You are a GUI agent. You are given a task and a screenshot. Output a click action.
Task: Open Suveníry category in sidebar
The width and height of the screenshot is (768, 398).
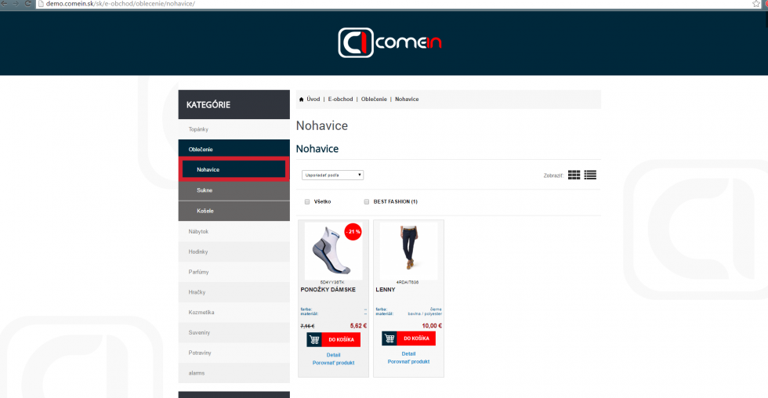[234, 332]
